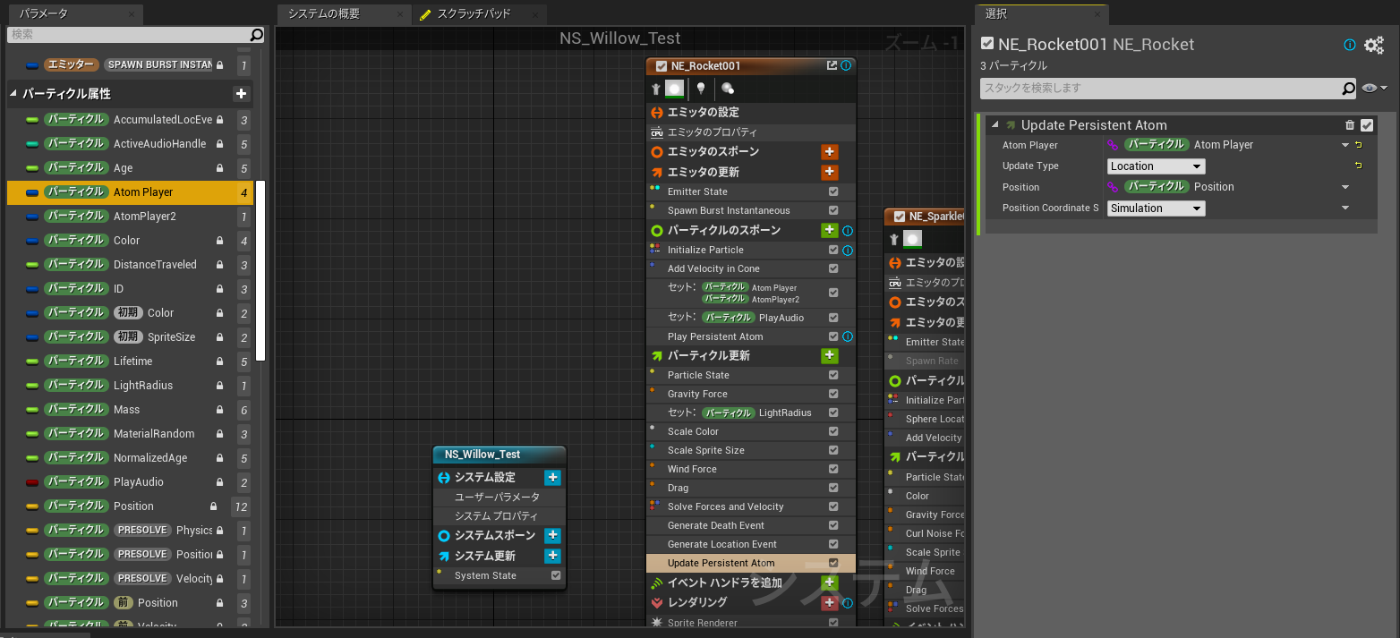Click the plus icon beside パーティクル属性
The height and width of the screenshot is (638, 1400).
pyautogui.click(x=241, y=94)
